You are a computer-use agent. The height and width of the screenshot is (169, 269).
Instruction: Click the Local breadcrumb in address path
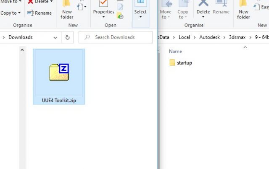pyautogui.click(x=184, y=37)
